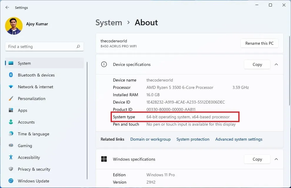This screenshot has height=188, width=291.
Task: Collapse the Device specifications section
Action: pos(276,64)
